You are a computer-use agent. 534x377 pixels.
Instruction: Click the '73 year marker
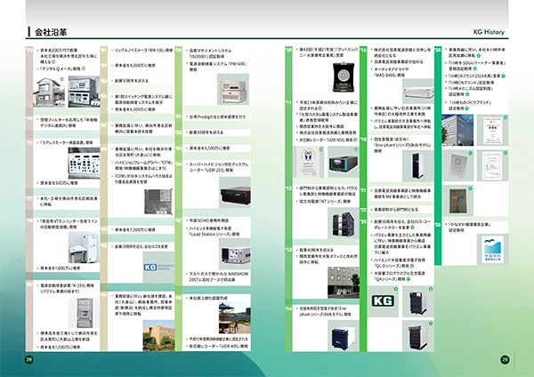pyautogui.click(x=29, y=51)
